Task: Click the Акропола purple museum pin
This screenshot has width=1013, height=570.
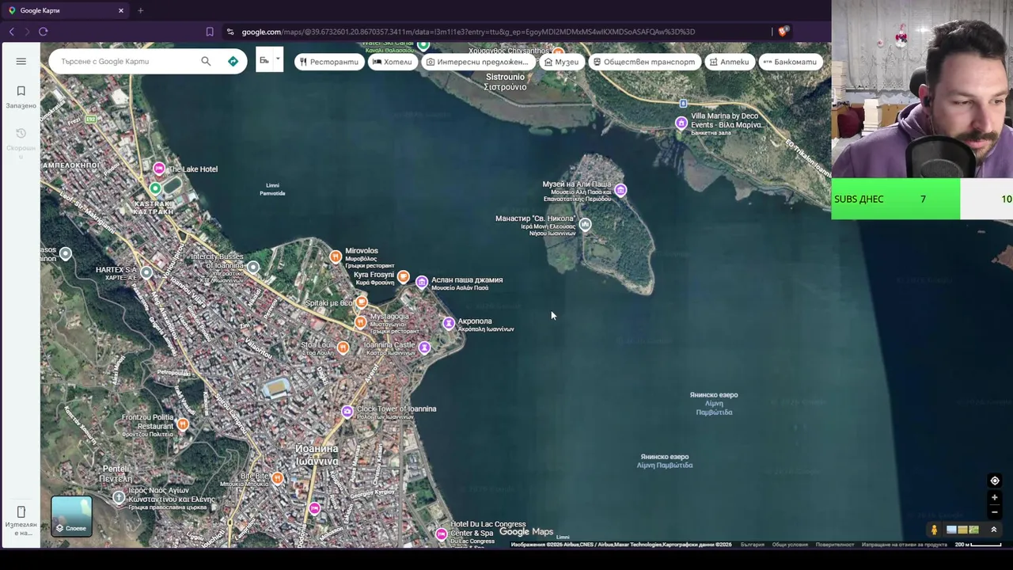Action: pos(449,323)
